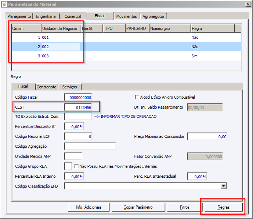Screen dimensions: 253x219
Task: Open the Serviços sub-tab
Action: tap(69, 87)
